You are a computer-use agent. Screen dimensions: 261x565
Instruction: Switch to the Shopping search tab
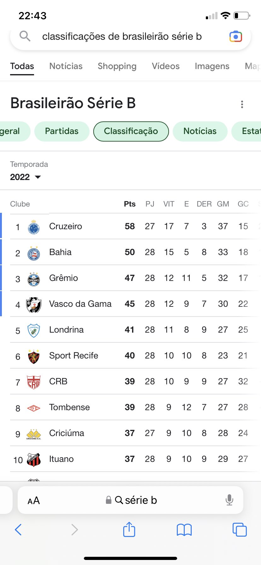click(x=117, y=66)
